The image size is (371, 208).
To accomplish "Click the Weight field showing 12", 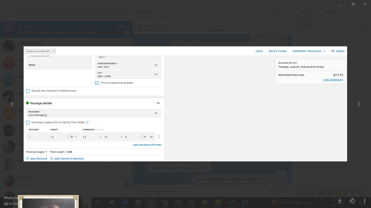I will 58,137.
